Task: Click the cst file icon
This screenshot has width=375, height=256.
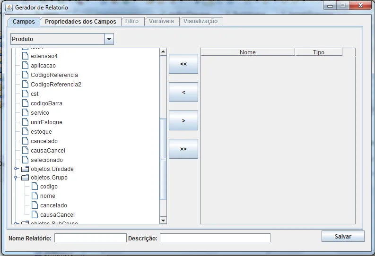Action: (25, 94)
